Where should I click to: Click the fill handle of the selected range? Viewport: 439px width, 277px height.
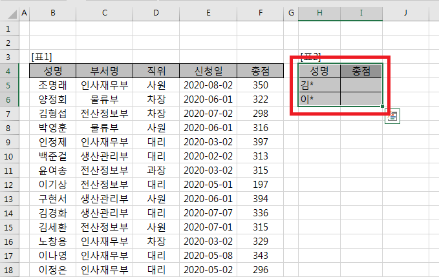pos(383,106)
